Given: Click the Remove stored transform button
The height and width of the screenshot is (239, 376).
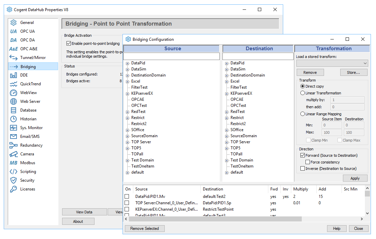Looking at the screenshot, I should [x=310, y=72].
